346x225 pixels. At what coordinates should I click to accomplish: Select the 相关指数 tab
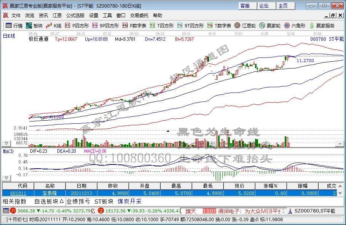point(14,201)
